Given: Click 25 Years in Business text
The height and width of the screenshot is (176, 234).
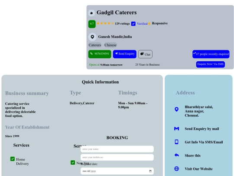Looking at the screenshot, I should point(147,65).
